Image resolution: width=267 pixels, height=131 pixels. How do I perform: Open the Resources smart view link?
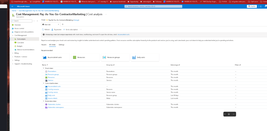51,77
